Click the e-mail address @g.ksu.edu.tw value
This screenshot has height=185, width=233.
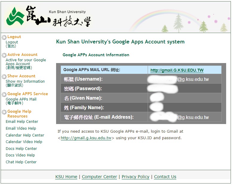tap(185, 117)
